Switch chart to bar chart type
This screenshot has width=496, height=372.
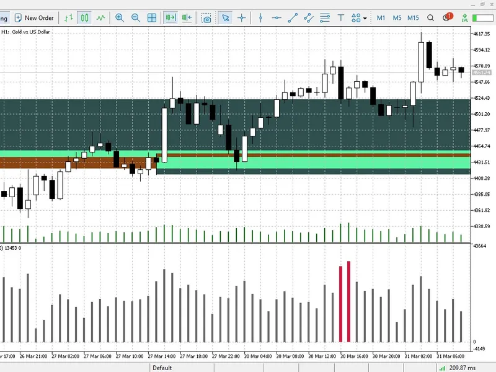69,18
